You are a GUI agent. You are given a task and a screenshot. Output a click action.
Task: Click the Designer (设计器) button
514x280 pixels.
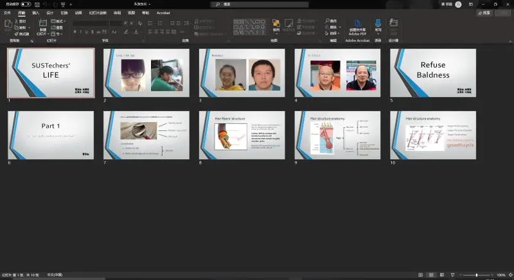(393, 26)
